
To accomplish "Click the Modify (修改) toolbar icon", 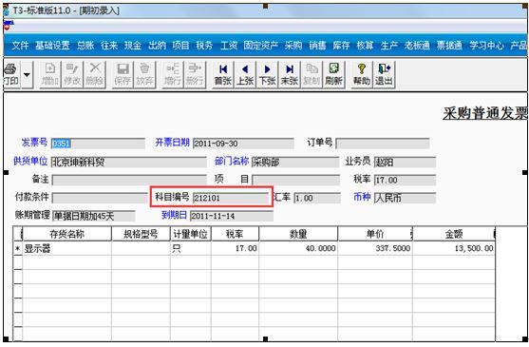I will [x=72, y=74].
